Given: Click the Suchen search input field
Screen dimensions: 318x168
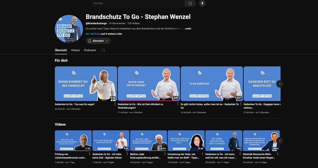Looking at the screenshot, I should pyautogui.click(x=138, y=3).
